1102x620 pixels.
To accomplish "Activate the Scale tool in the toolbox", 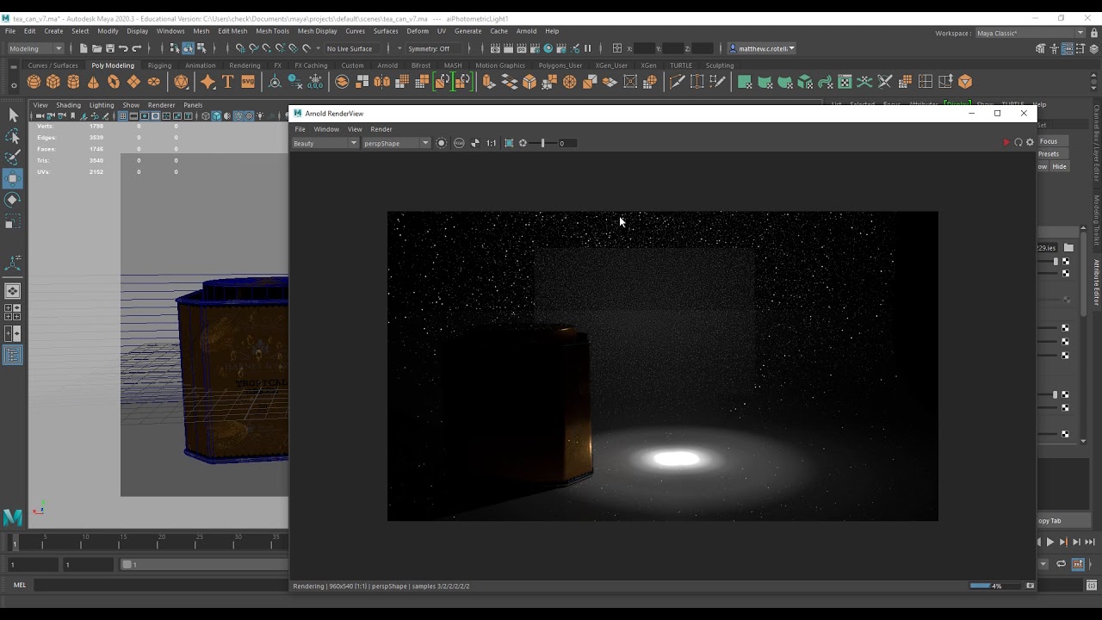I will tap(13, 222).
